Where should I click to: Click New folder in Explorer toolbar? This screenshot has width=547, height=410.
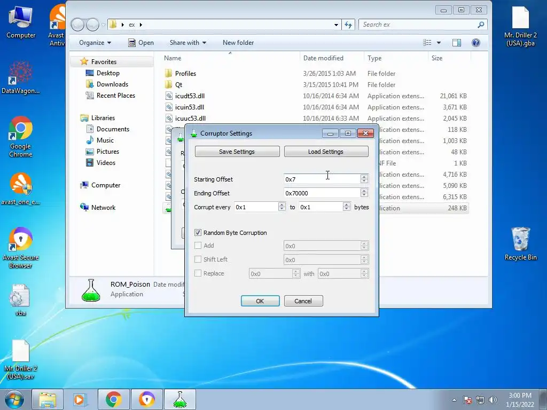(x=238, y=43)
